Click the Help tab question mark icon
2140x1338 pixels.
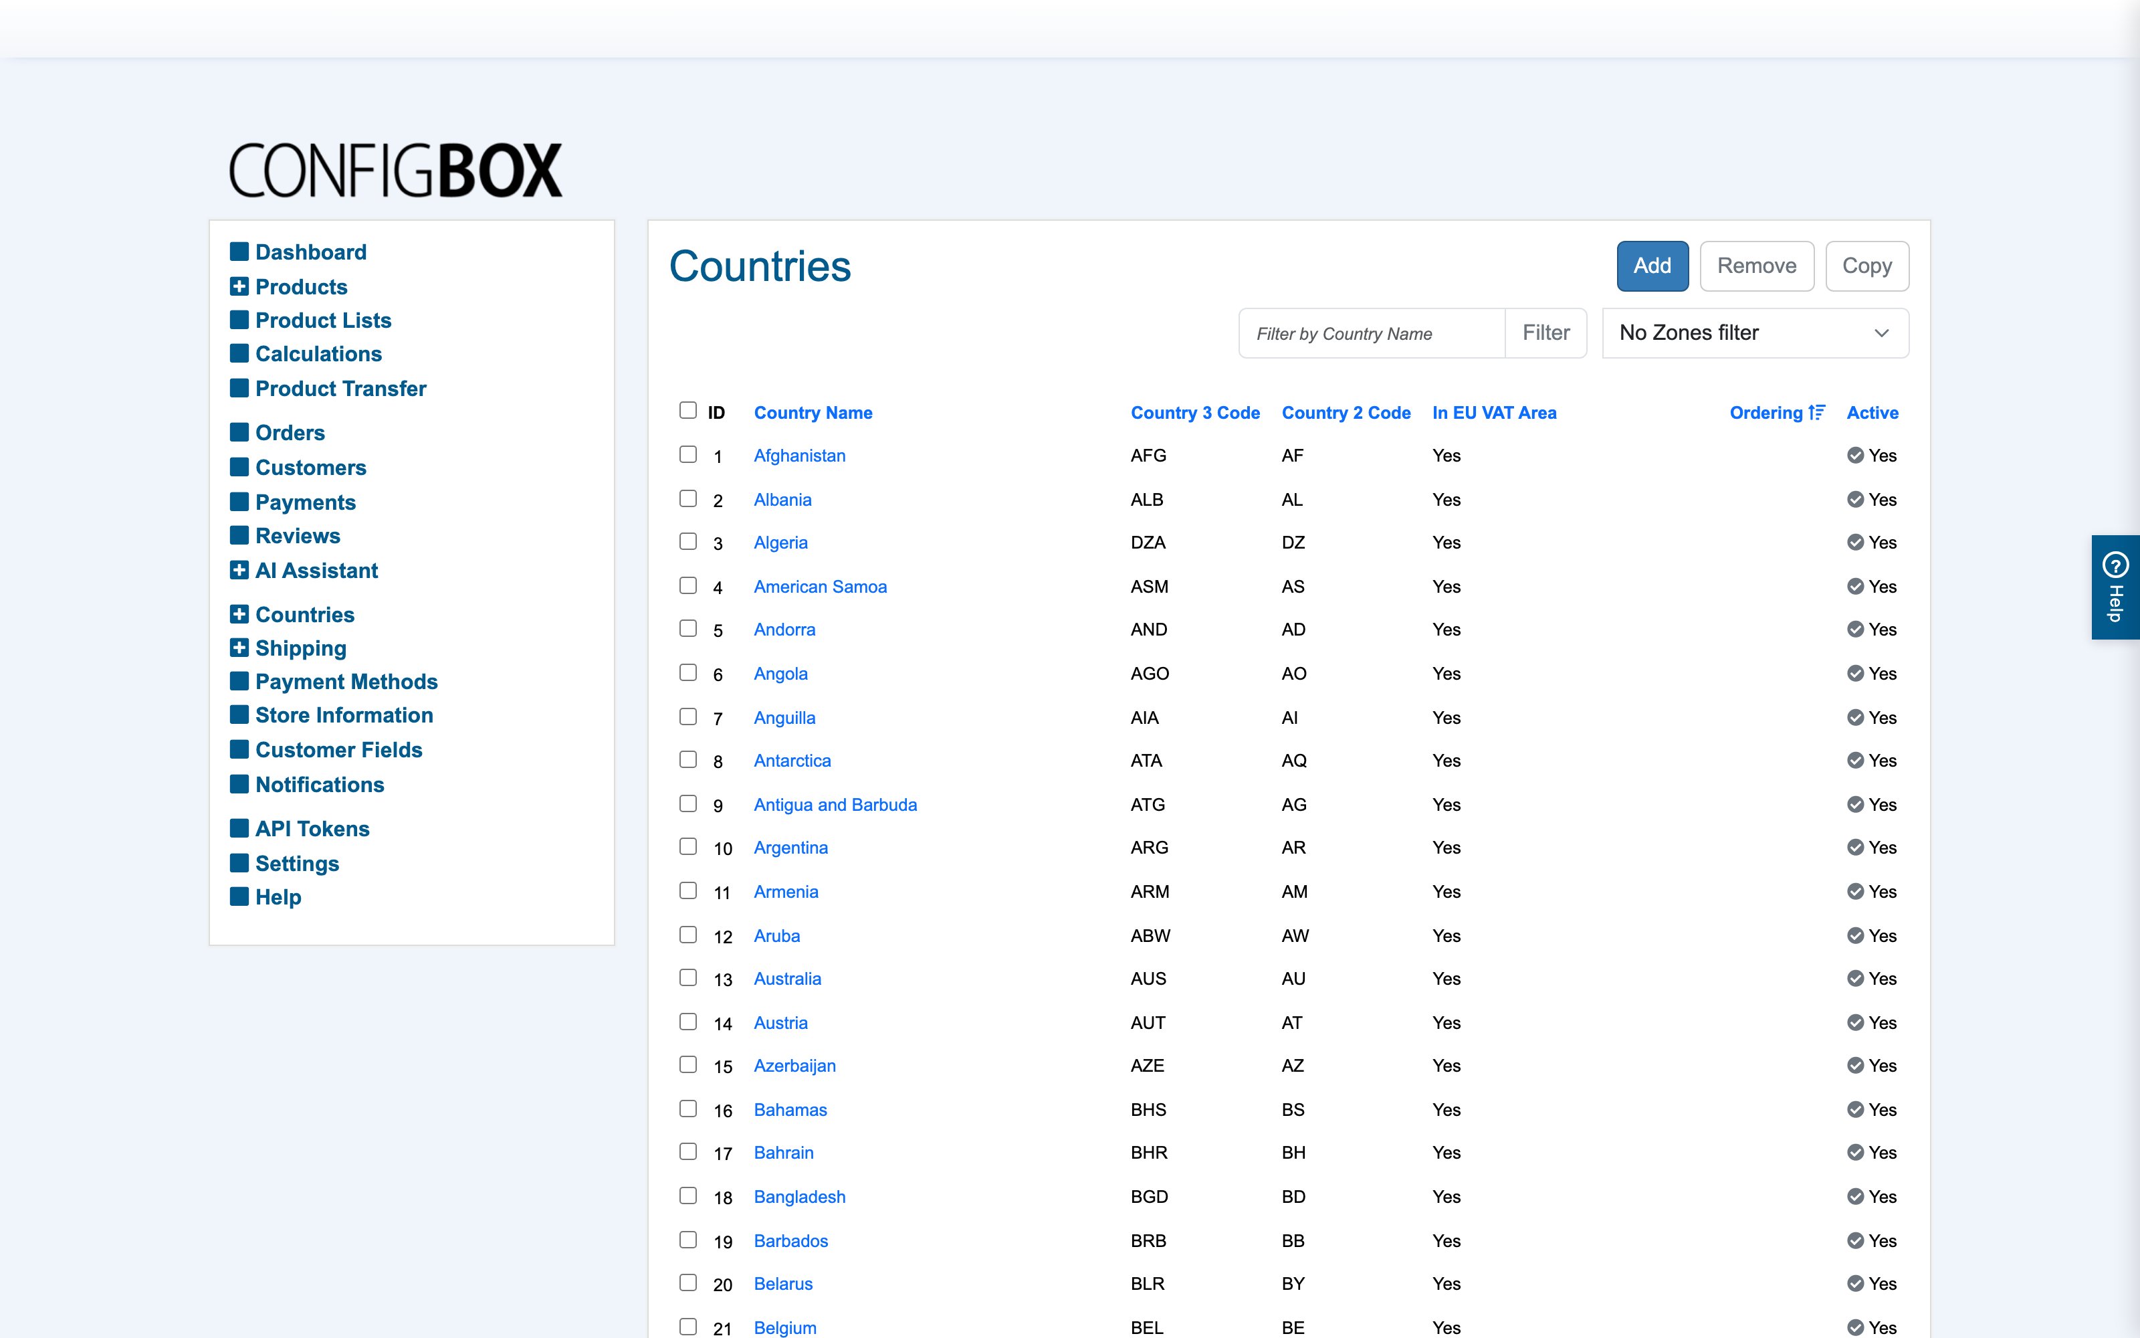click(2115, 564)
